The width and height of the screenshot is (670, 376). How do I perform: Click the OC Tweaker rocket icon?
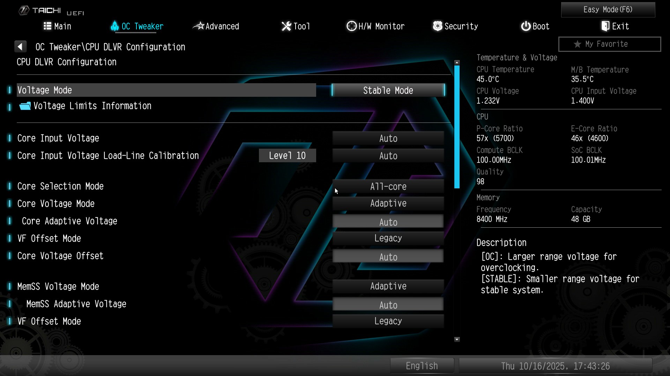pyautogui.click(x=114, y=26)
